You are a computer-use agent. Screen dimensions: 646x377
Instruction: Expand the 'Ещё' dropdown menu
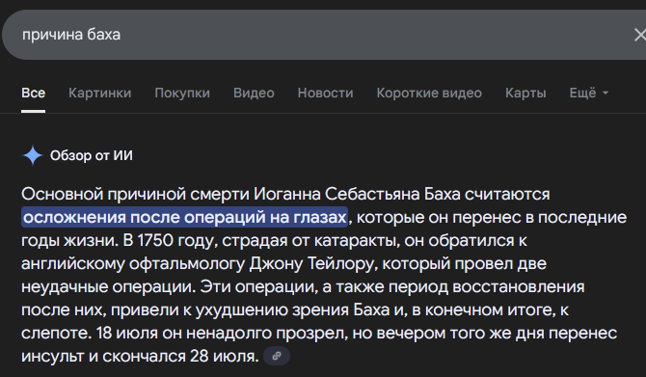[589, 94]
